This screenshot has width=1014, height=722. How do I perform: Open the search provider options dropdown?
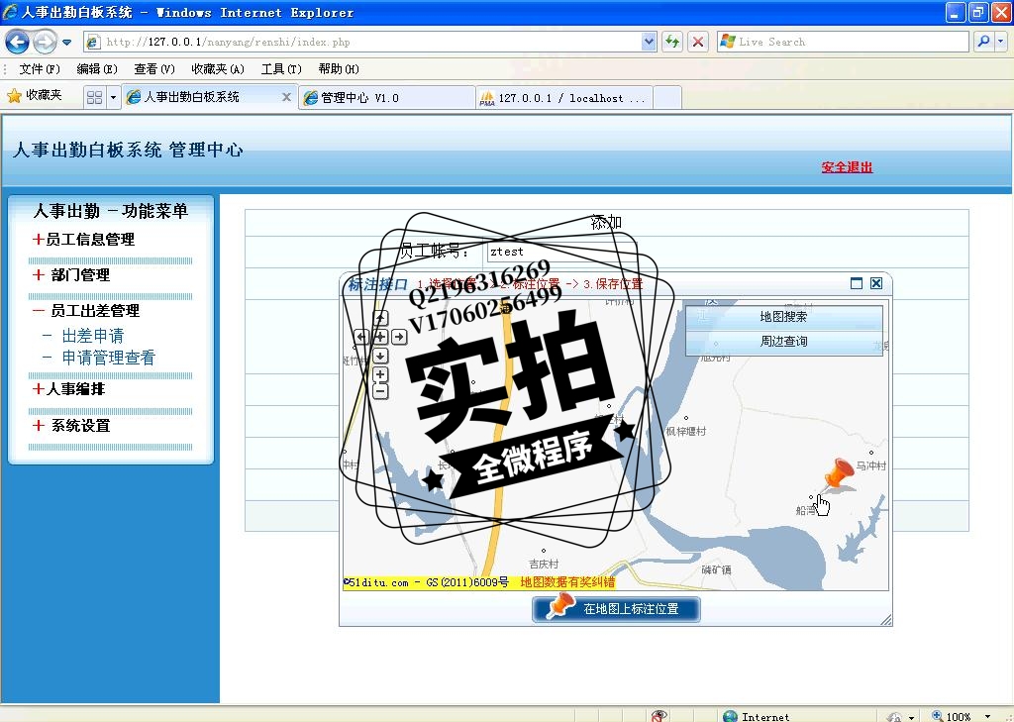pos(1000,42)
